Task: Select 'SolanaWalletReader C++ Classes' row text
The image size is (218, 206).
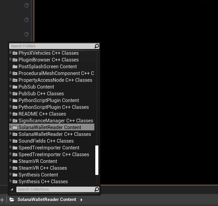Action: tap(55, 134)
